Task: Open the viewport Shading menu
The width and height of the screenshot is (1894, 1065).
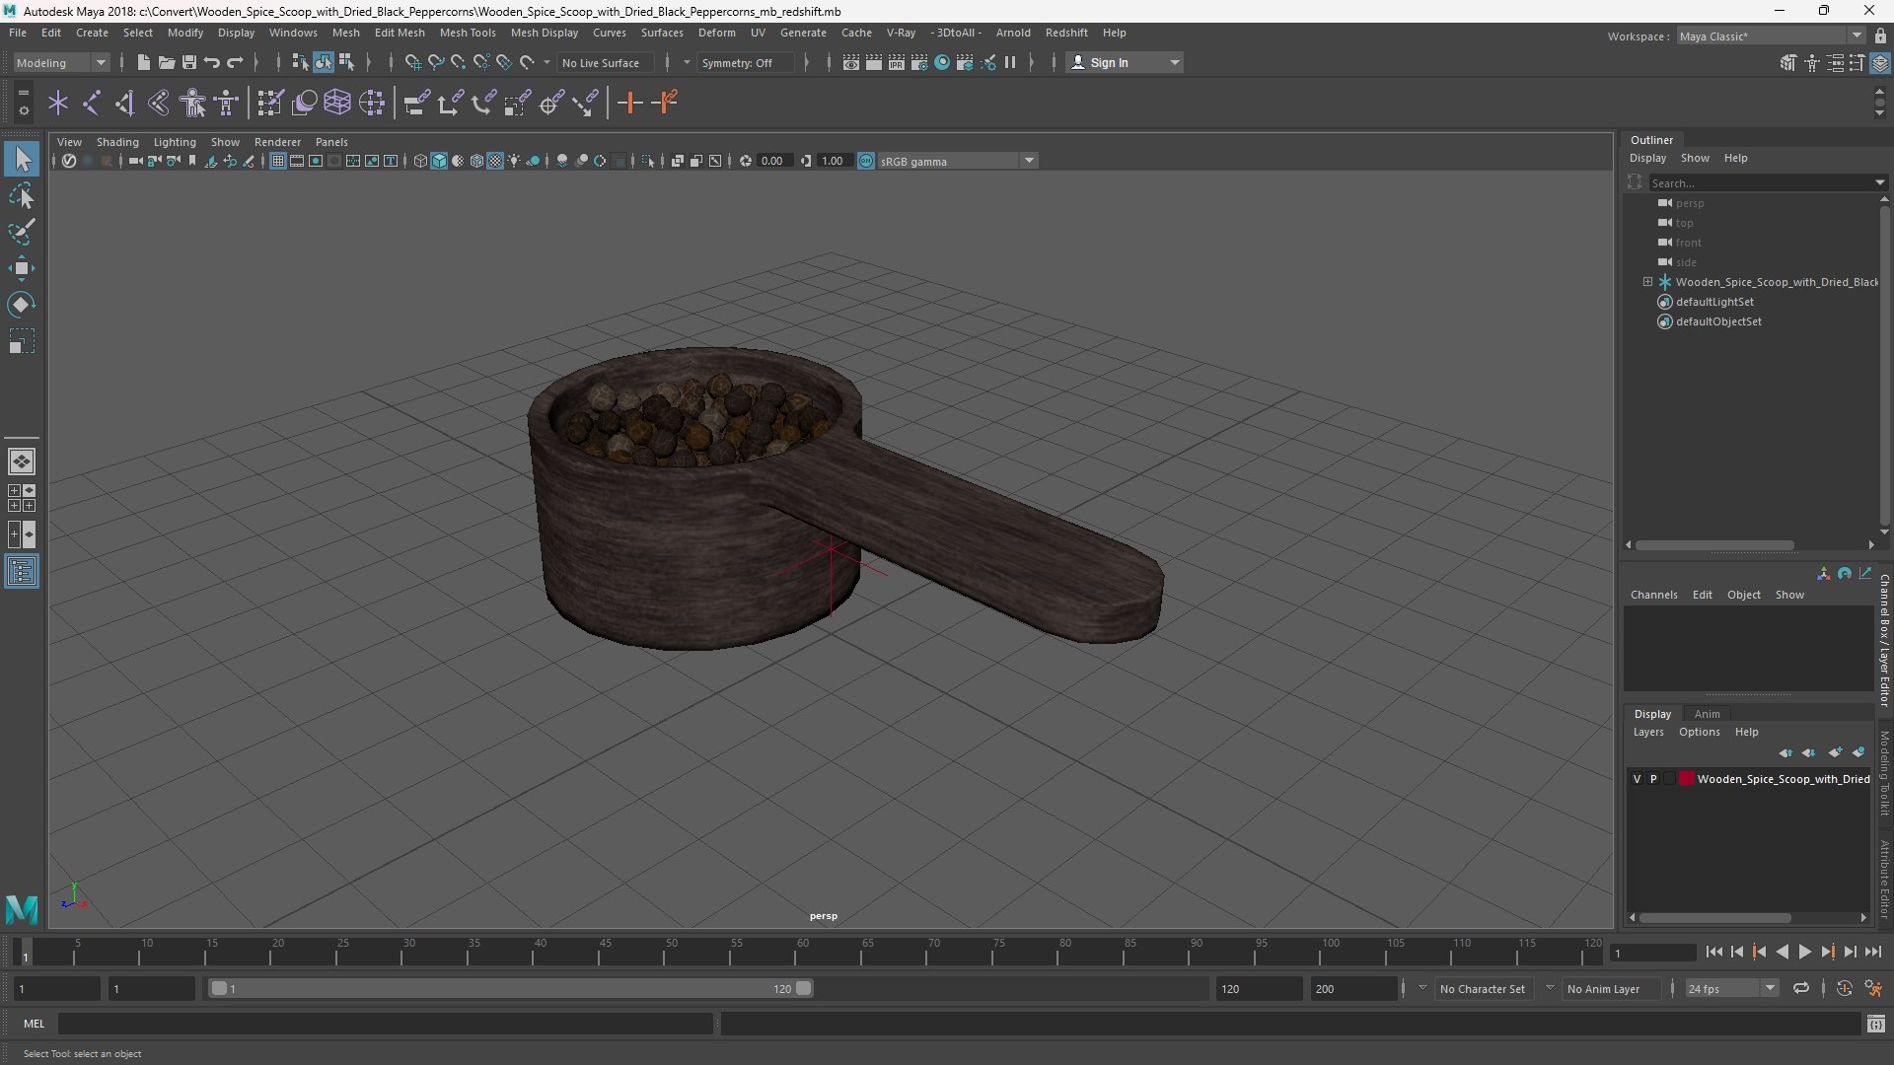Action: (x=117, y=142)
